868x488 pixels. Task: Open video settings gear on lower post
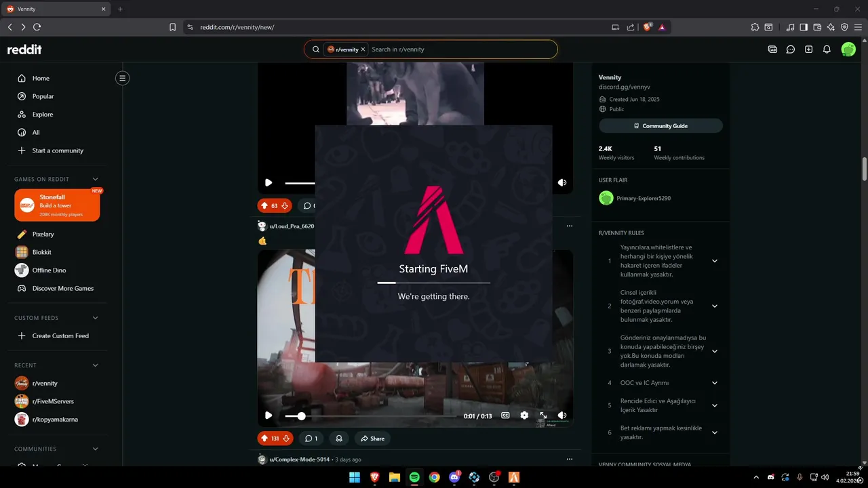pos(524,415)
